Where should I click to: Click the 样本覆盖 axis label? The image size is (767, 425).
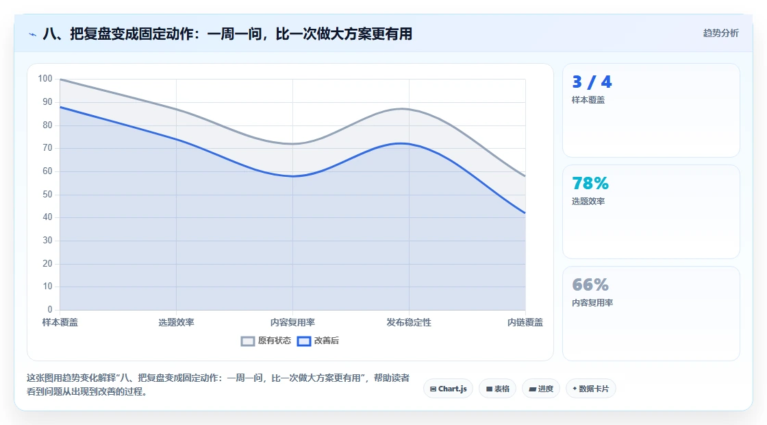pos(60,323)
